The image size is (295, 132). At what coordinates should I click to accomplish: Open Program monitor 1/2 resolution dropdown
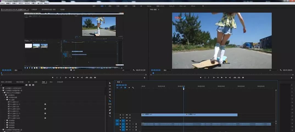point(273,70)
